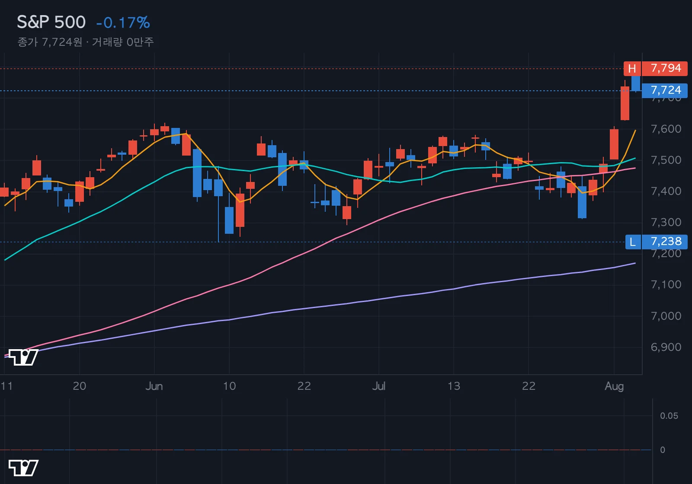Select the 7,600 price axis label
This screenshot has height=484, width=692.
tap(666, 129)
